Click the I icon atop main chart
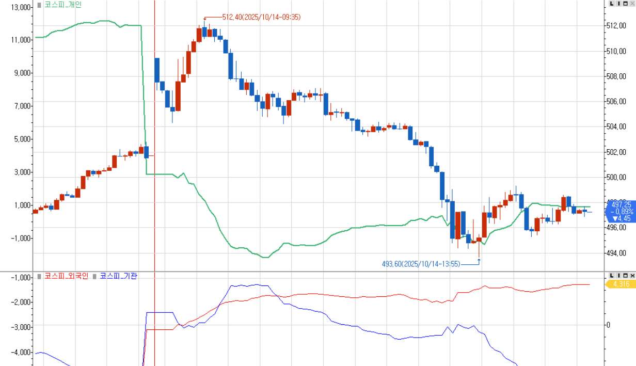 618,4
